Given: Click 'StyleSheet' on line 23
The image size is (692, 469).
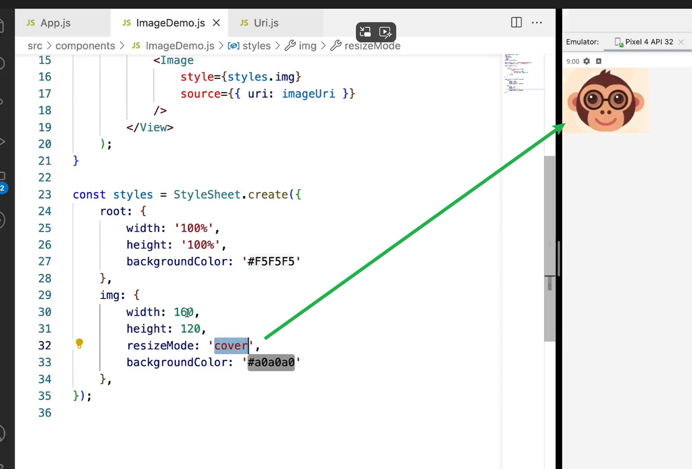Looking at the screenshot, I should pyautogui.click(x=207, y=195).
